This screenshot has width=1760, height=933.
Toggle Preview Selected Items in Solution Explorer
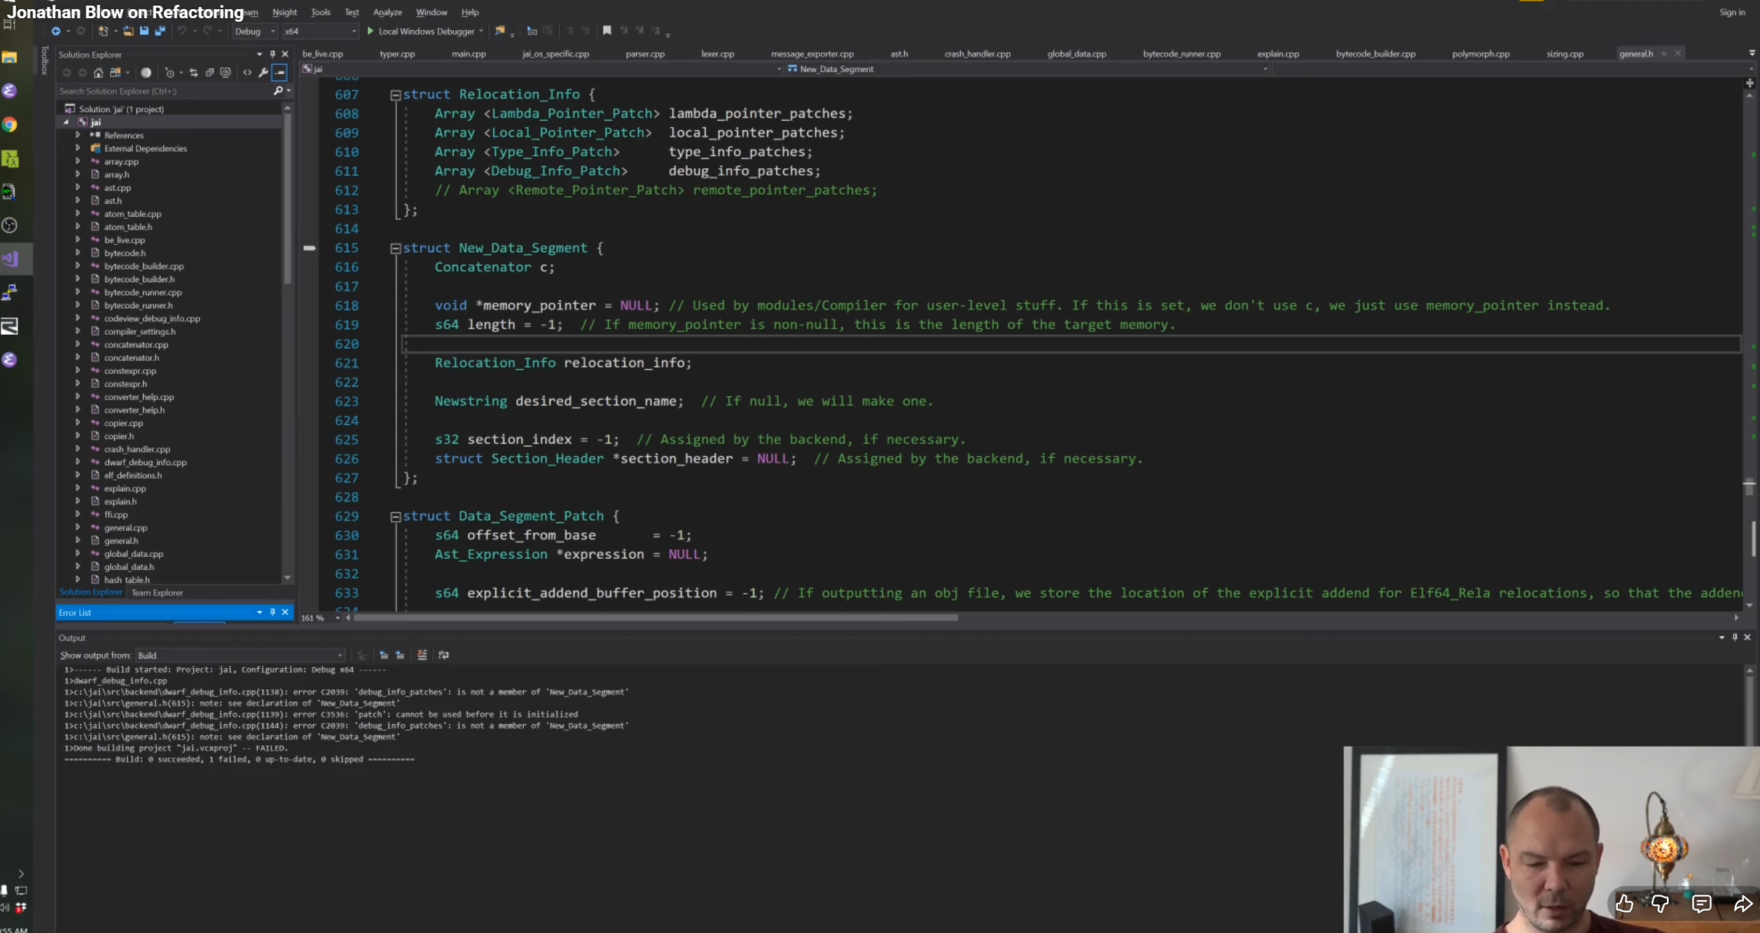pos(279,72)
